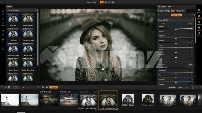
Task: Click the Show More button
Action: click(x=177, y=15)
